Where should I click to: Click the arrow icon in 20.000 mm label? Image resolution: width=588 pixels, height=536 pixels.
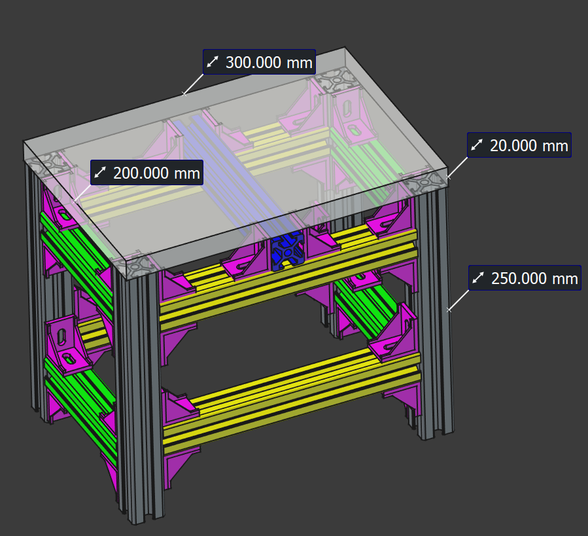tap(477, 145)
